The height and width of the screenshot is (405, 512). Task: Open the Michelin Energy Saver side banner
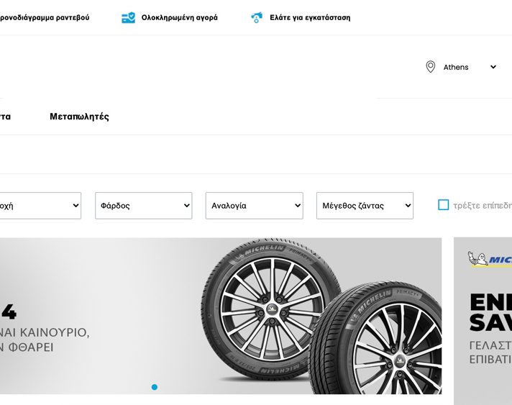483,321
